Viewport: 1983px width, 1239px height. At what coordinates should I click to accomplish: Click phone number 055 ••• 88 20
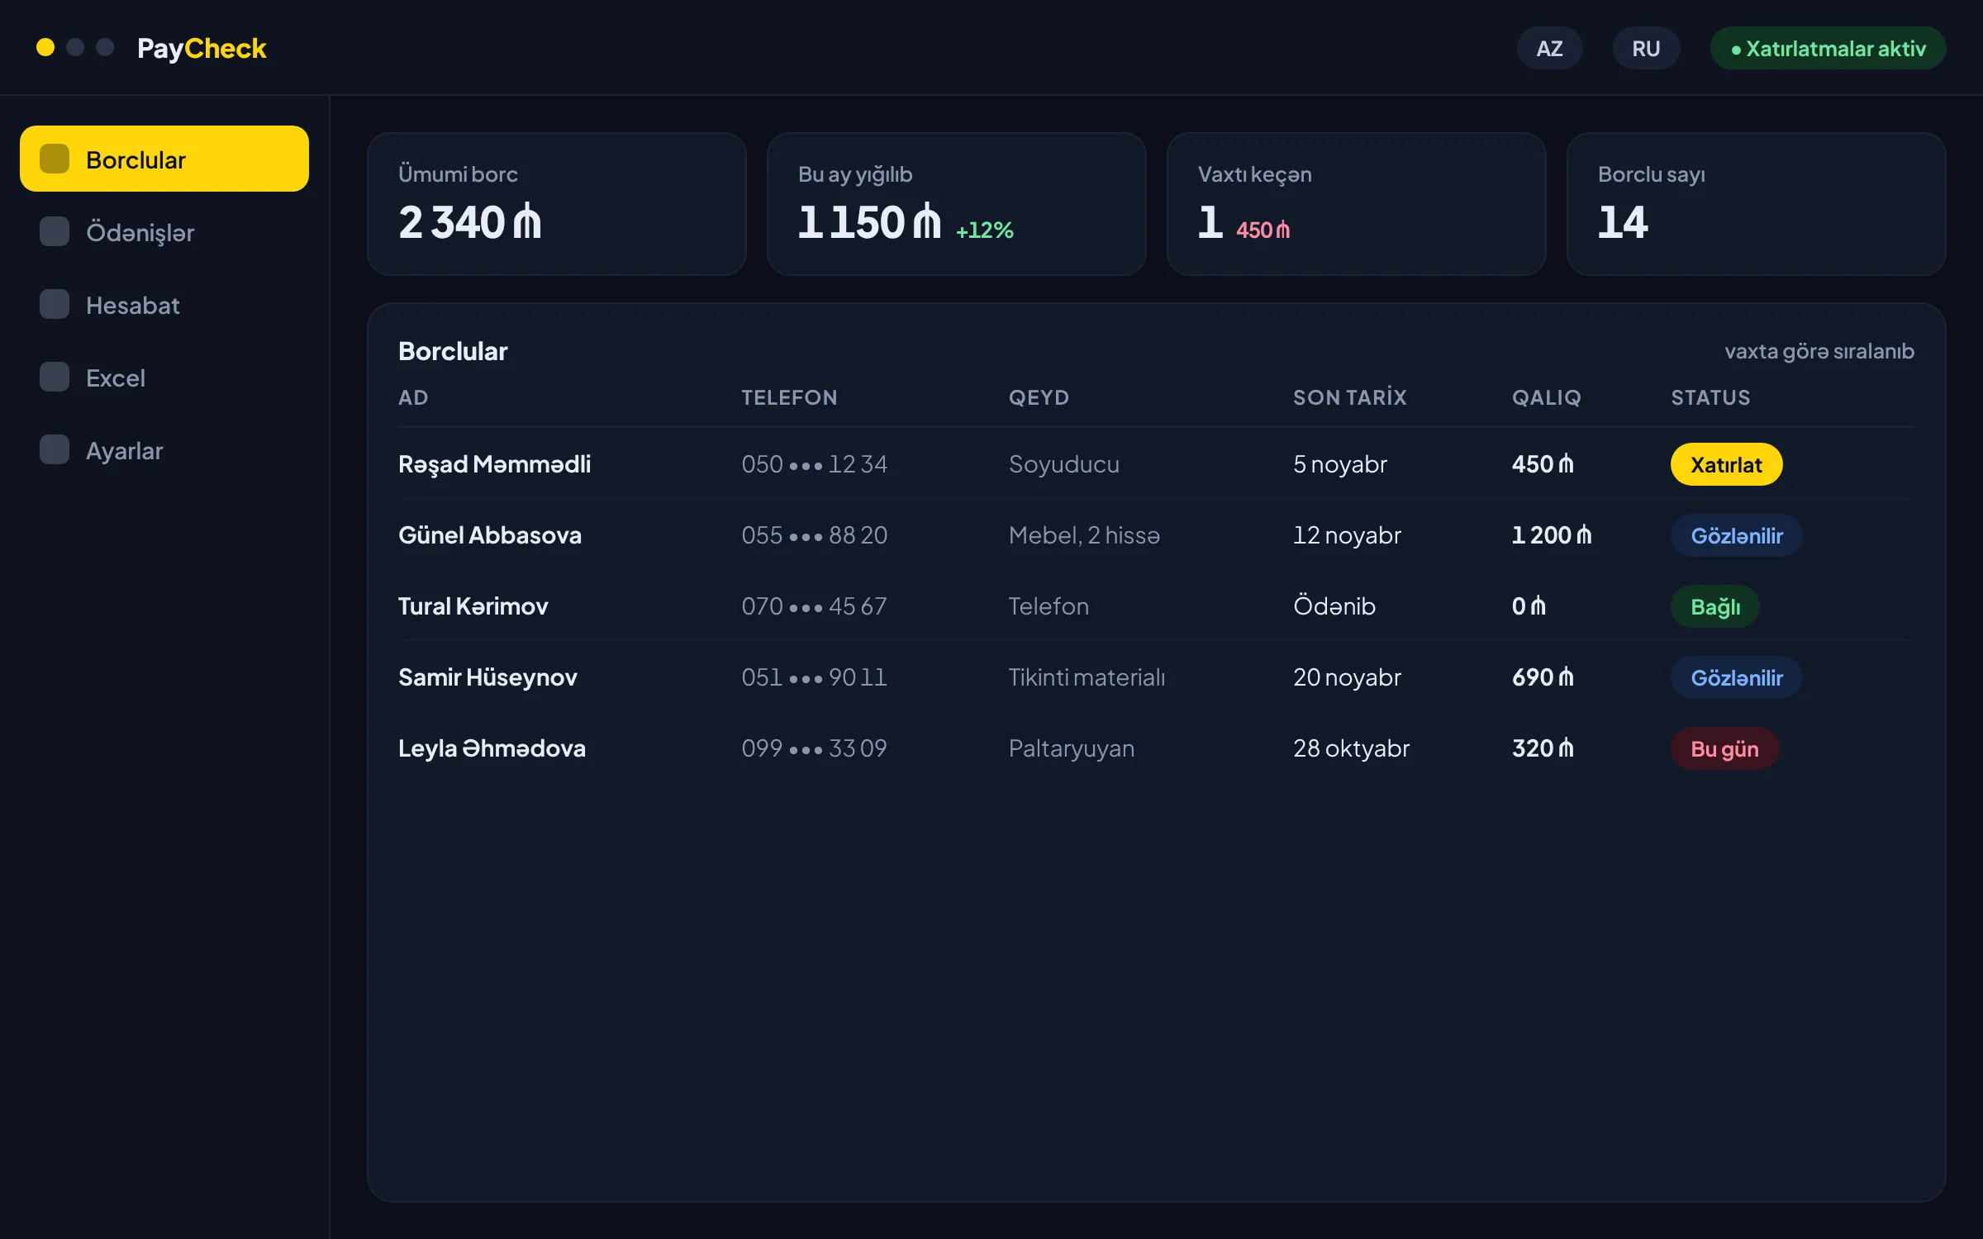tap(814, 535)
